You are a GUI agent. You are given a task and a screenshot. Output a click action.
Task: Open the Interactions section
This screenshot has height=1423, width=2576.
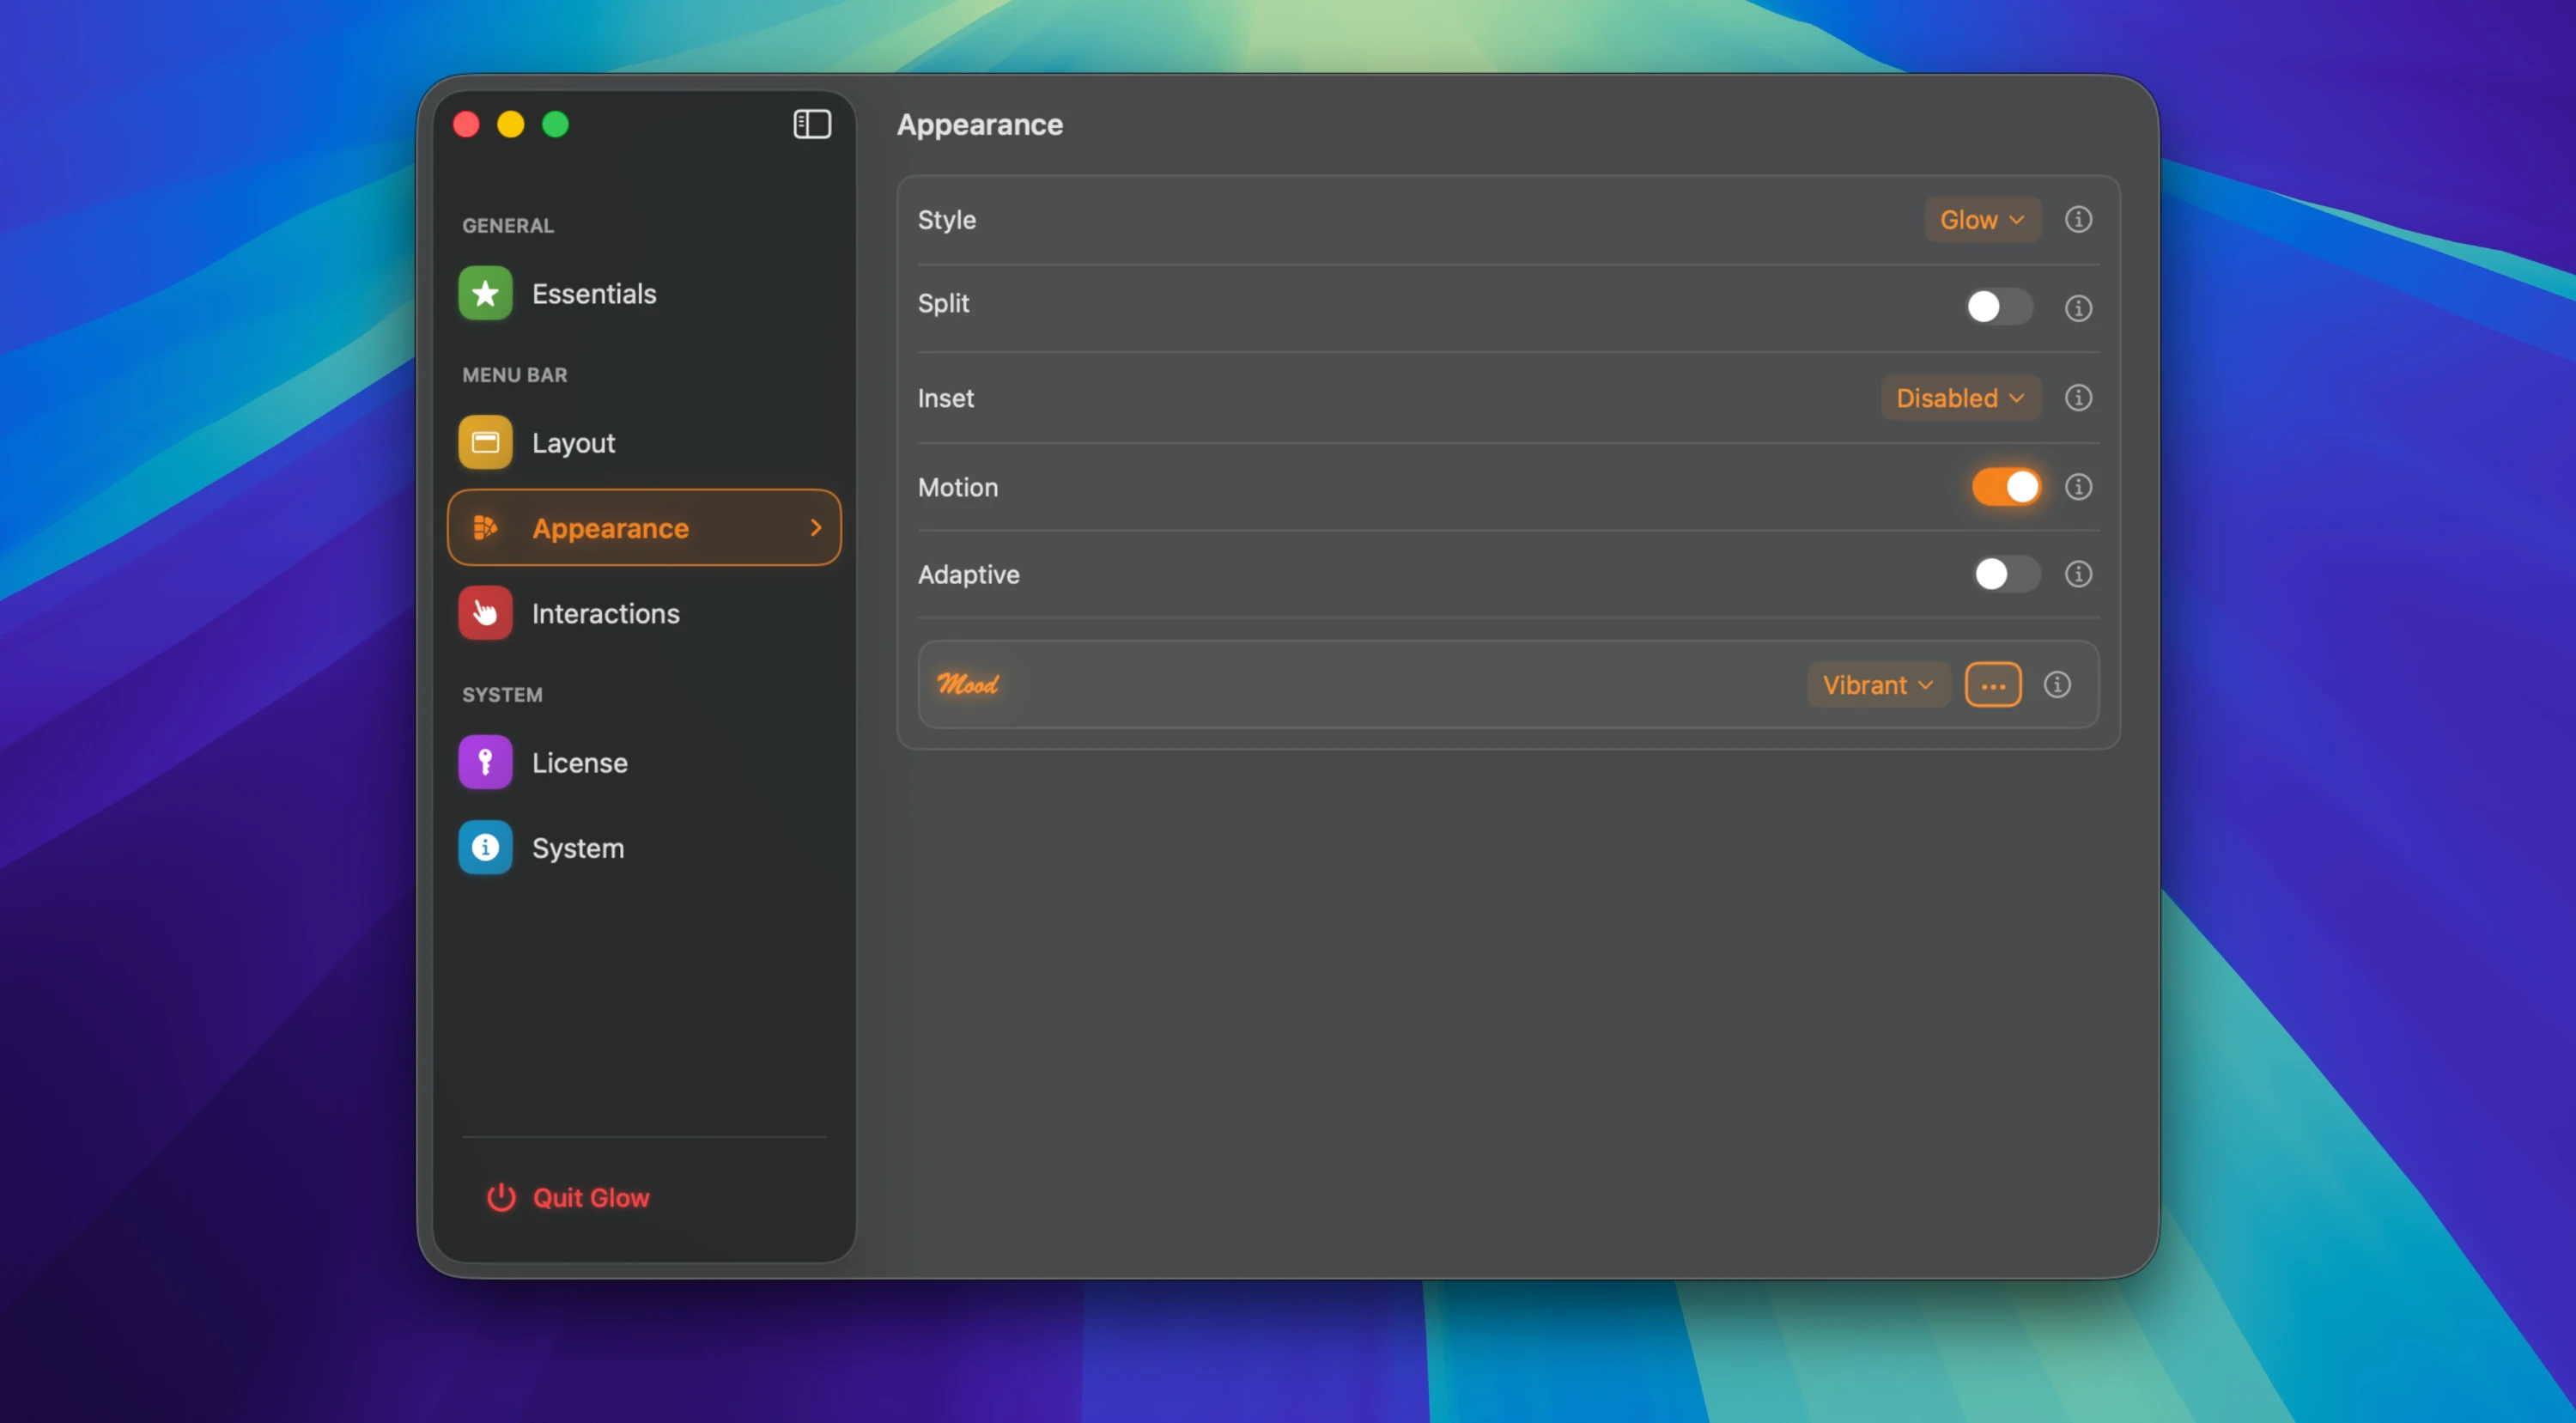[644, 612]
